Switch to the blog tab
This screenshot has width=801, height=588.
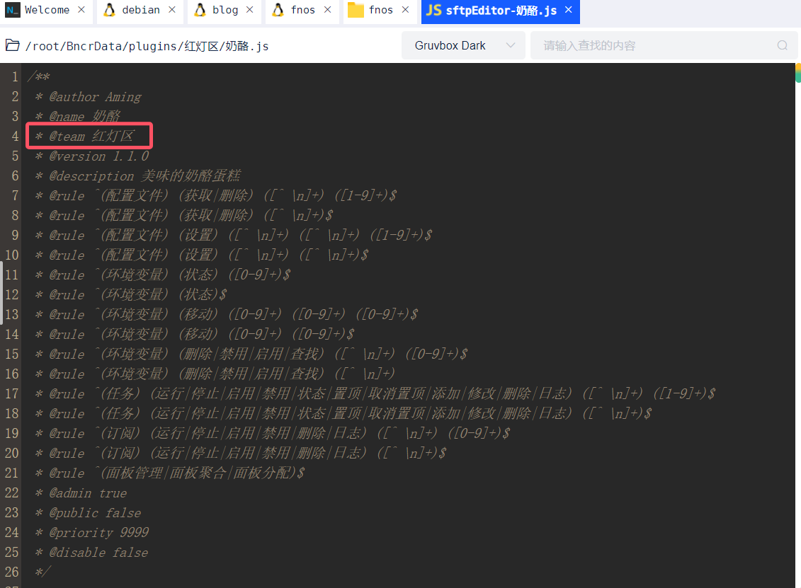pyautogui.click(x=225, y=10)
